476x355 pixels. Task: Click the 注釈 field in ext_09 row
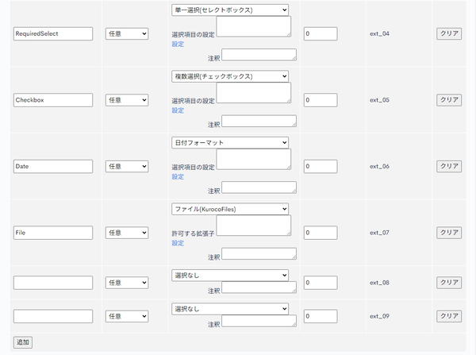259,321
